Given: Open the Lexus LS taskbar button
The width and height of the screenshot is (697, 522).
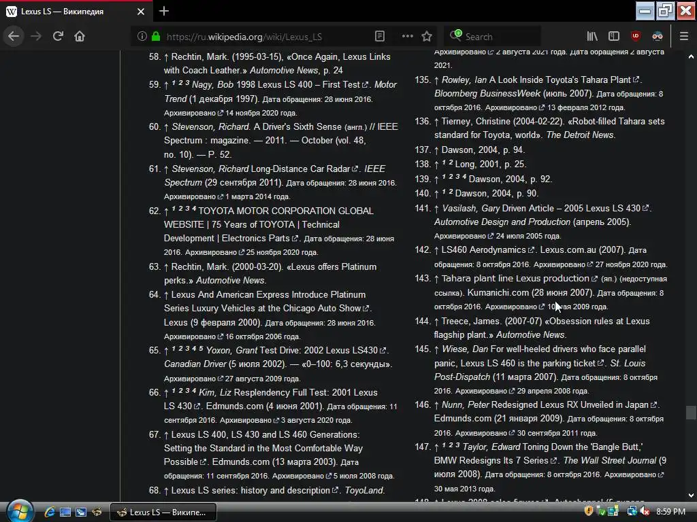Looking at the screenshot, I should pos(163,512).
